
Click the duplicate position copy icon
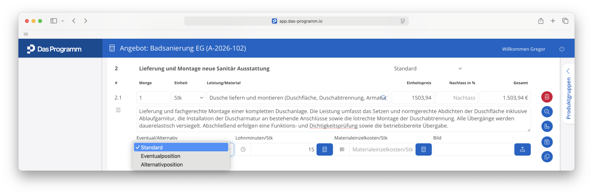(x=547, y=157)
